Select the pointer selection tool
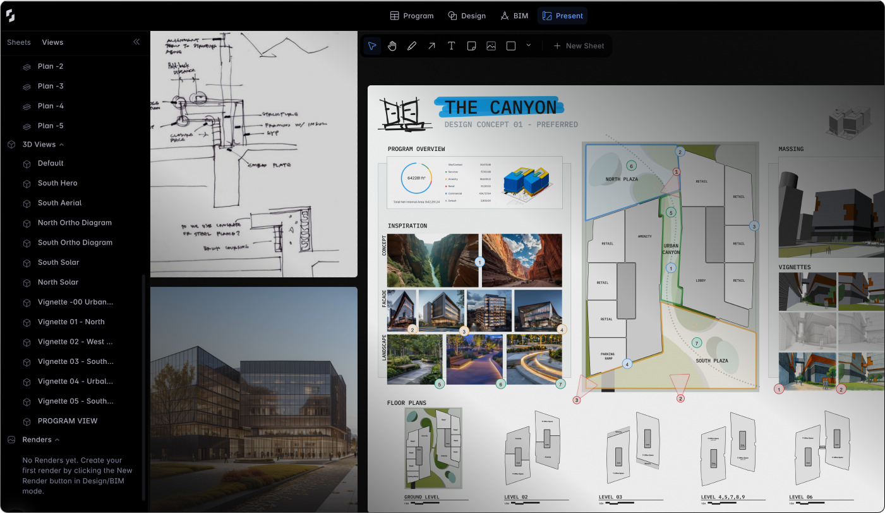885x513 pixels. click(x=372, y=45)
